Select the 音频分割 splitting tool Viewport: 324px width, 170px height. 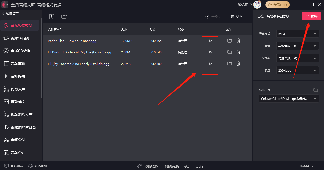(20, 140)
